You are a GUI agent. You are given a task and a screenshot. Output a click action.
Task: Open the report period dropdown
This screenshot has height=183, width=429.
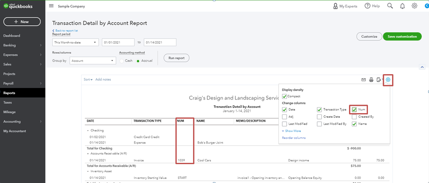76,42
